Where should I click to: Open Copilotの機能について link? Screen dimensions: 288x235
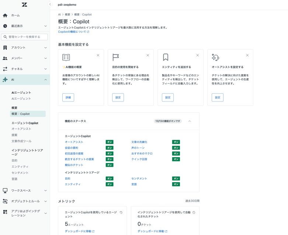click(x=74, y=32)
